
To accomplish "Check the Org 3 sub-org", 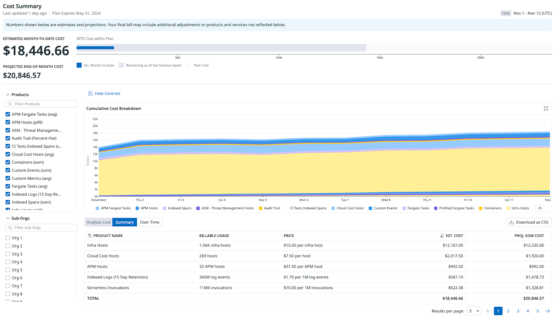I will pos(8,254).
